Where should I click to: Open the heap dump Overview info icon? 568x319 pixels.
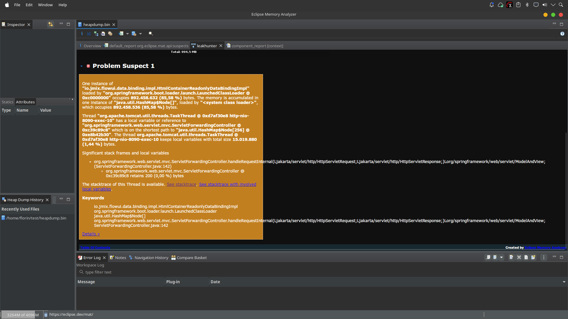point(82,34)
